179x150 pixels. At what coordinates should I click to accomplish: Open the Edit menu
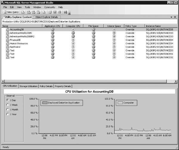(12, 7)
